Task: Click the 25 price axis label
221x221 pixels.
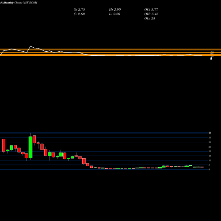Action: pos(210,147)
